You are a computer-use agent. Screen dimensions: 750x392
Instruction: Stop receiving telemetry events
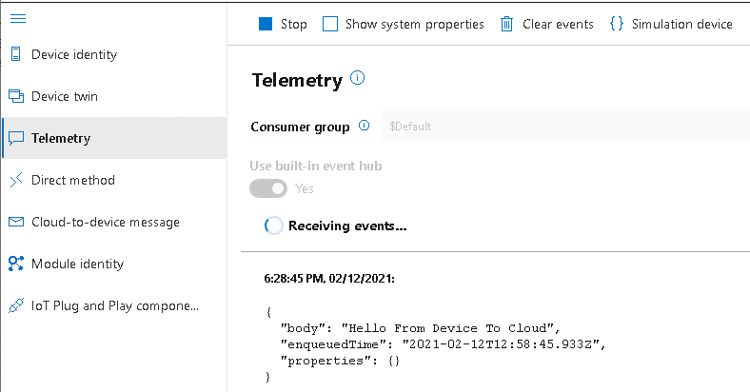(283, 24)
